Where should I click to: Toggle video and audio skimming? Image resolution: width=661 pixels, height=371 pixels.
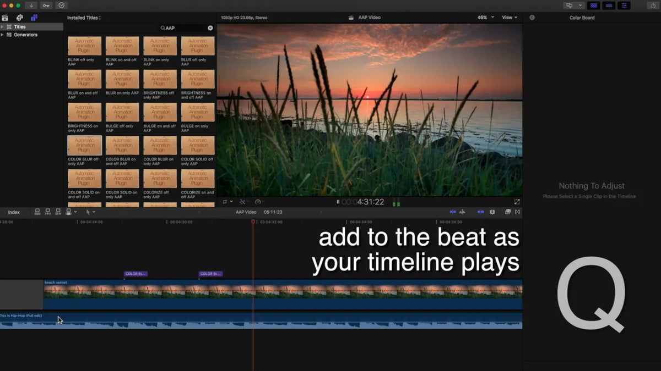(453, 212)
